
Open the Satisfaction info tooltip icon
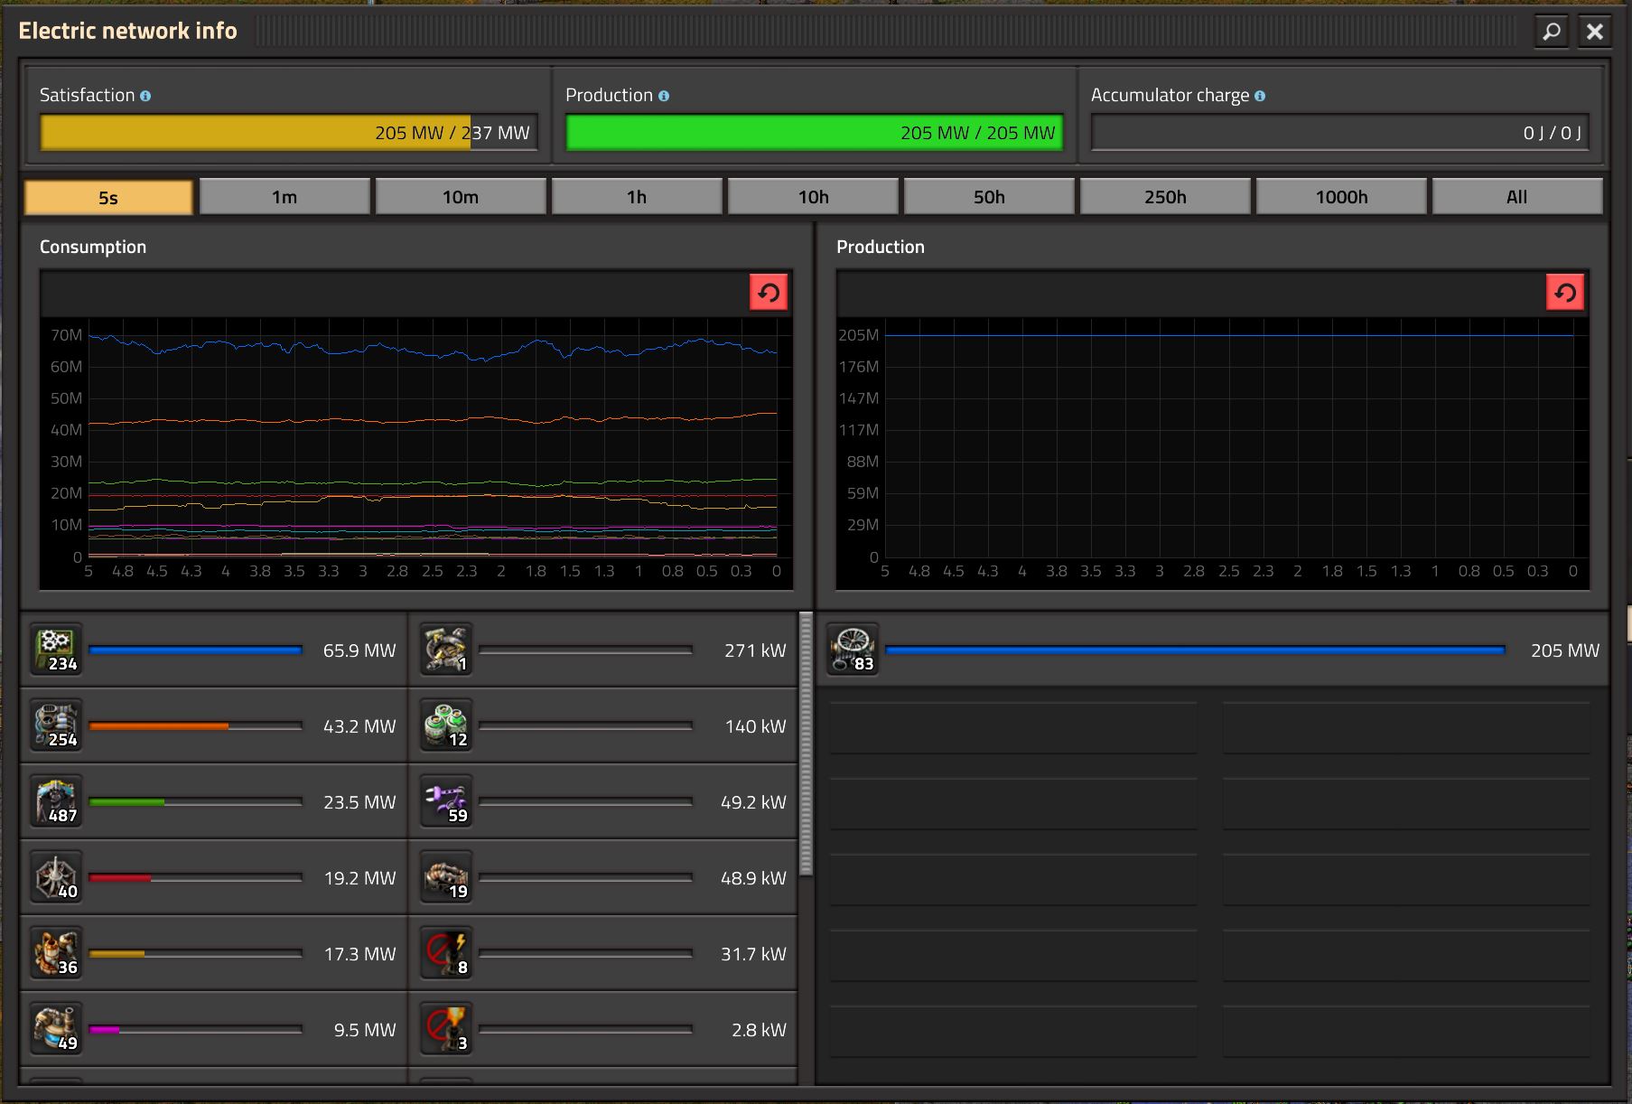[145, 96]
